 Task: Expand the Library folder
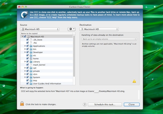point(25,61)
